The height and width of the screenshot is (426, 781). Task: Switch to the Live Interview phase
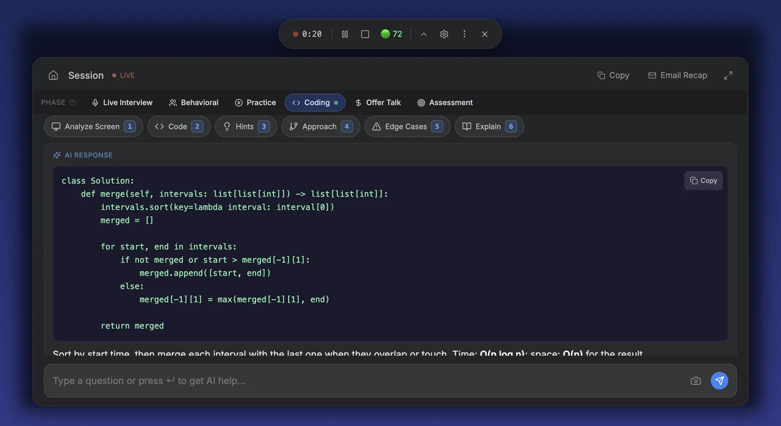122,103
